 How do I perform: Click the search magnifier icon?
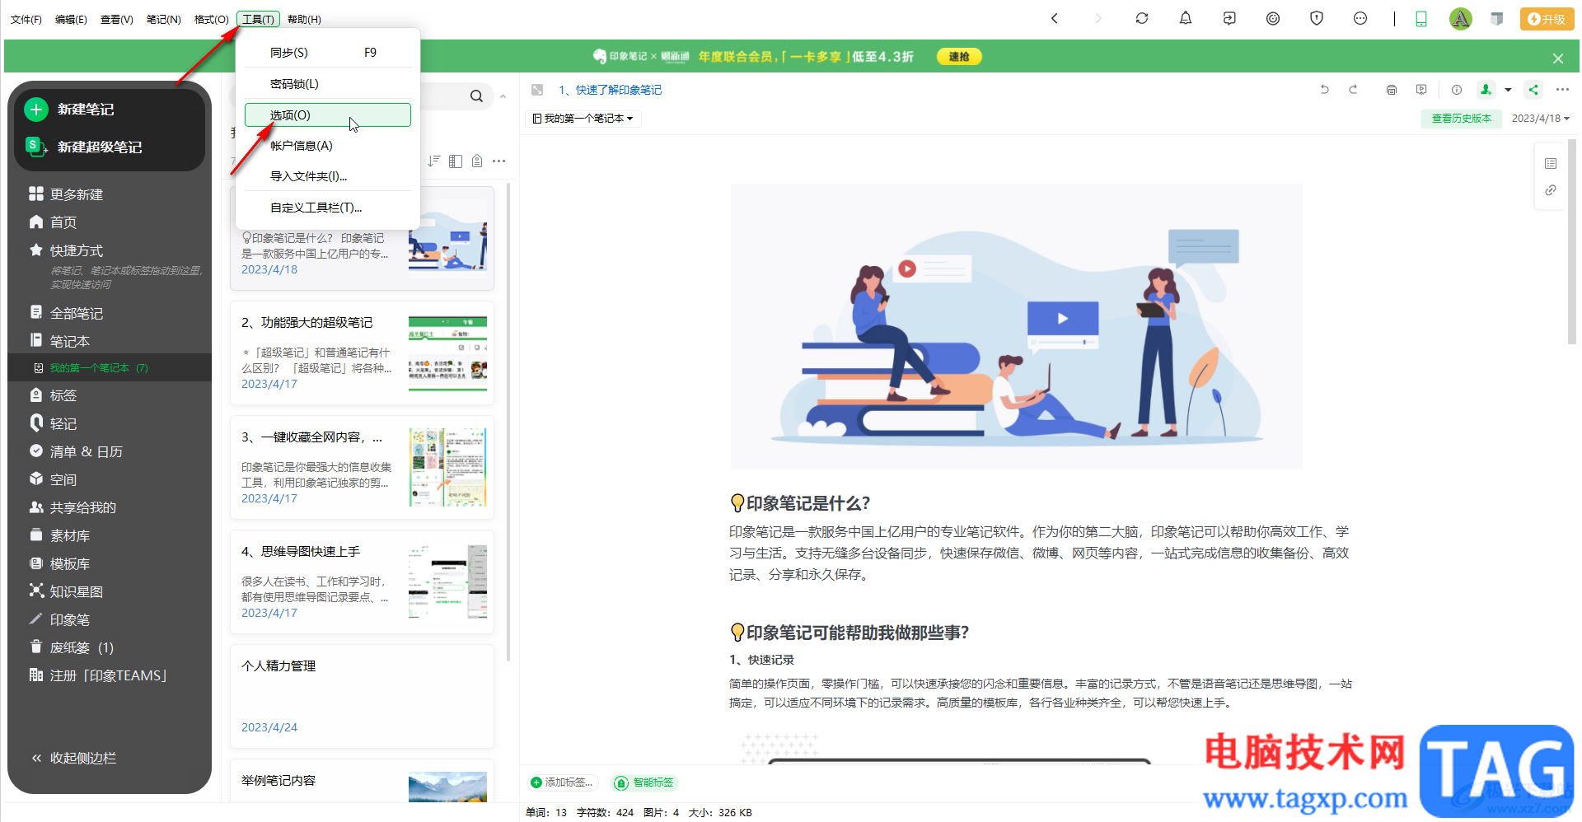coord(476,96)
